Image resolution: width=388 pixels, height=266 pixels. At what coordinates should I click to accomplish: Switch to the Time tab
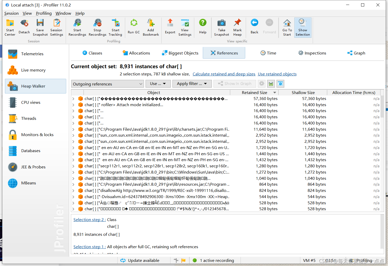(x=268, y=53)
